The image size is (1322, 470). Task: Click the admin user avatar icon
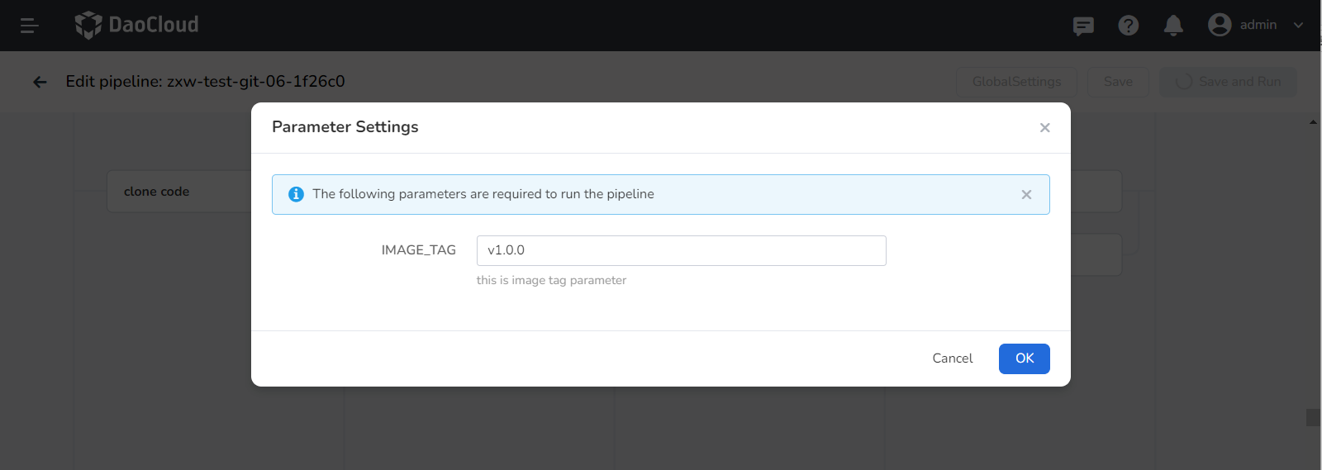pos(1220,25)
